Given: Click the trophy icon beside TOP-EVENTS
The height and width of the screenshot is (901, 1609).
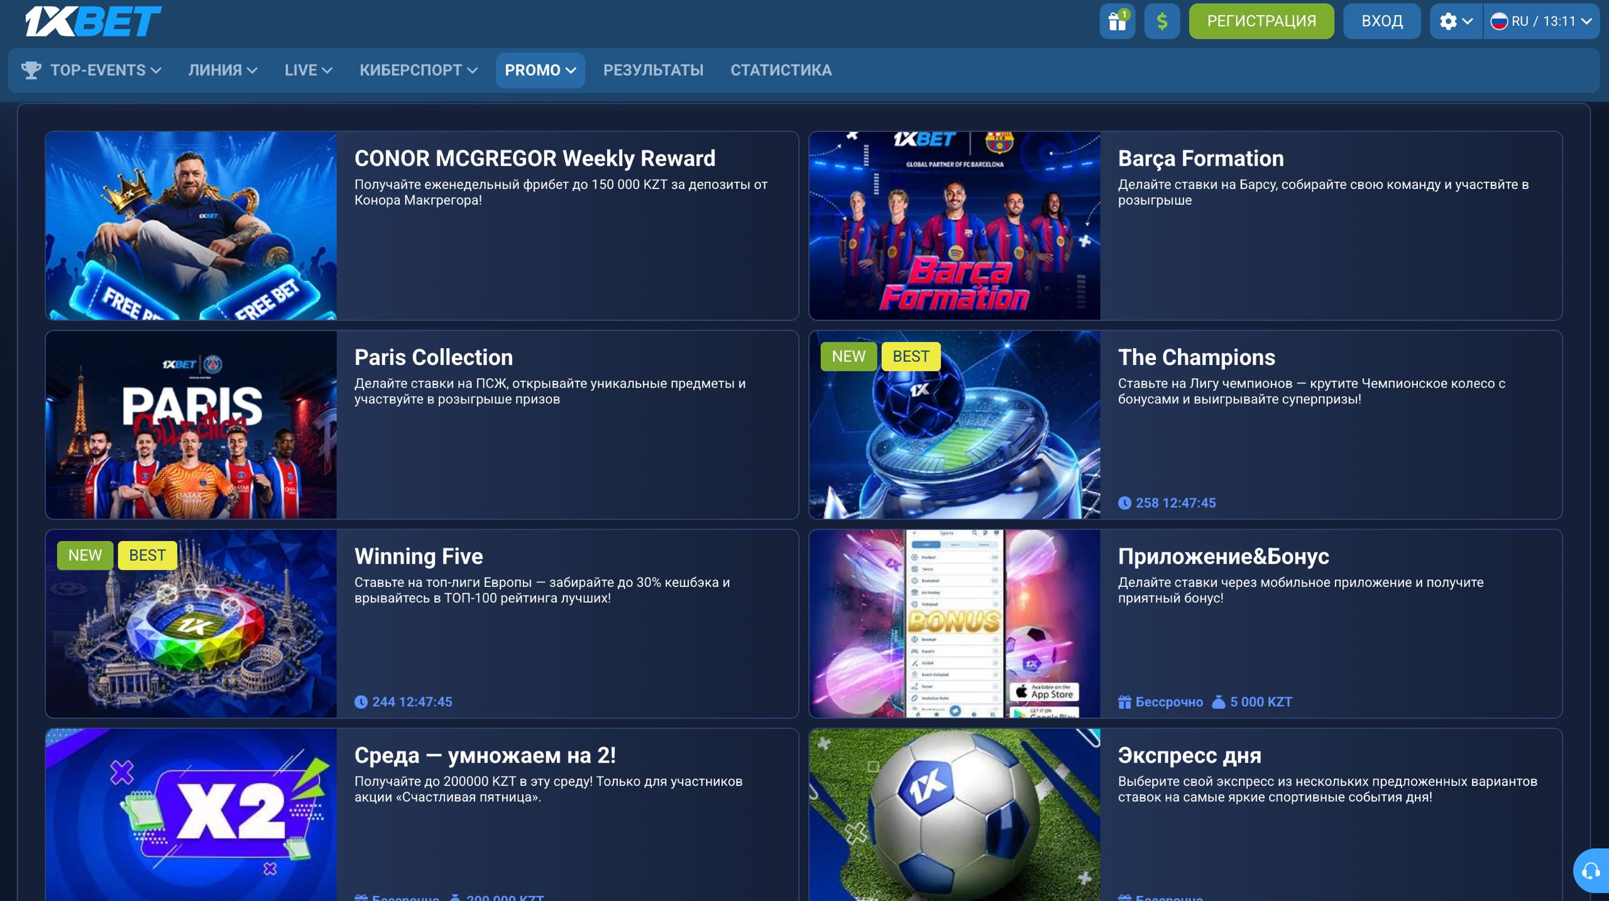Looking at the screenshot, I should coord(31,70).
